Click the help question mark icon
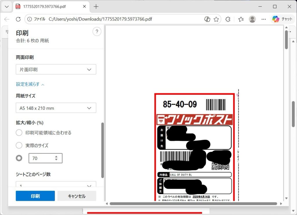Screen dimensions: 297x215 97,32
